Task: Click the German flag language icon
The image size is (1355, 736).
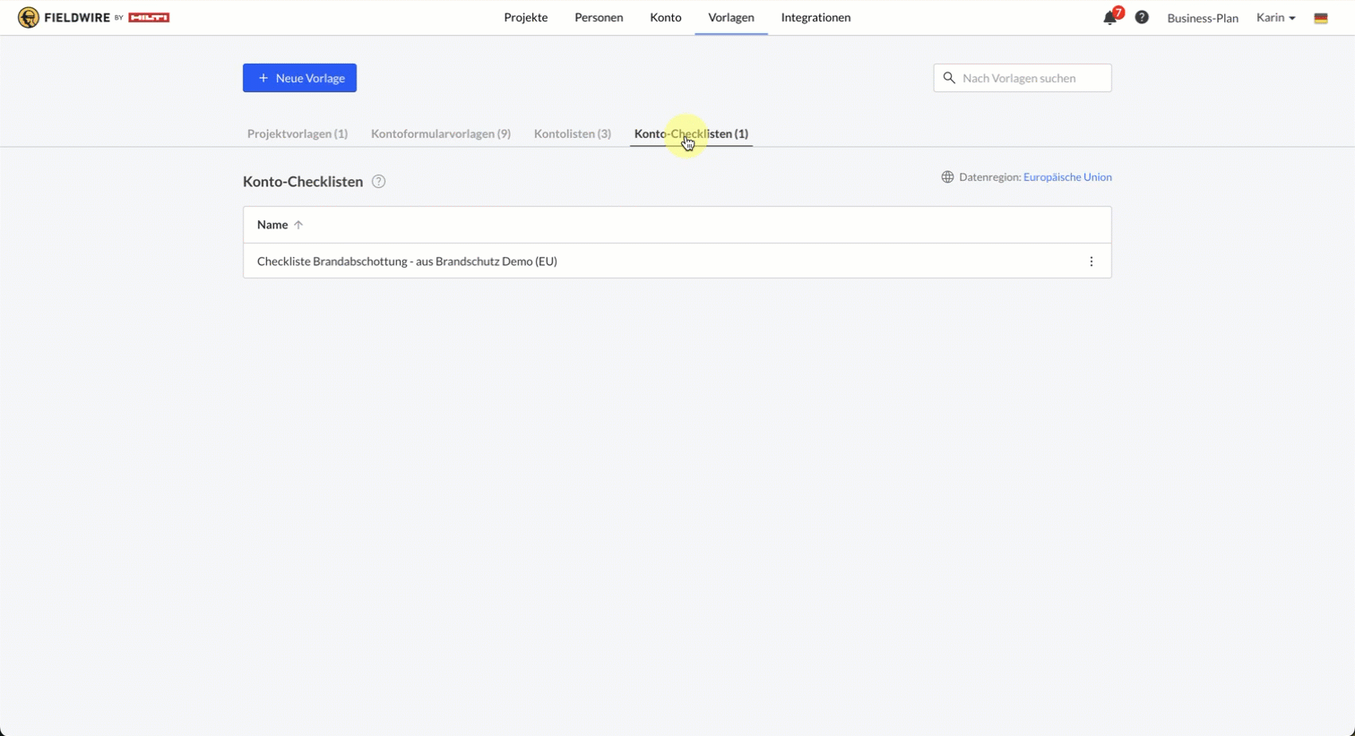Action: point(1321,18)
